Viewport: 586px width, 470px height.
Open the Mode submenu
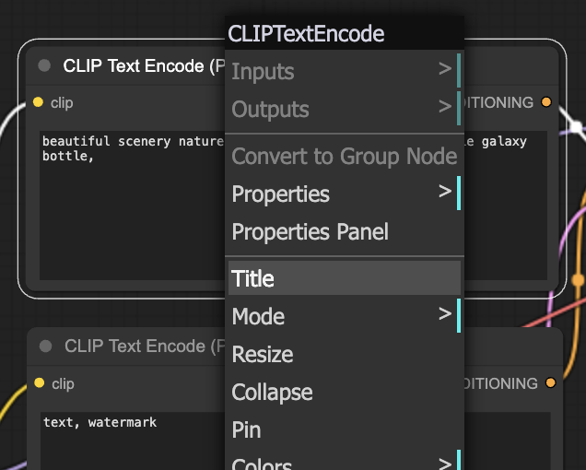pos(345,316)
